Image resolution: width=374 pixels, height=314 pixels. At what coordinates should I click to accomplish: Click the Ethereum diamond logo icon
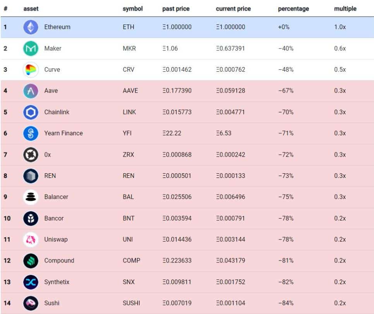pos(31,27)
